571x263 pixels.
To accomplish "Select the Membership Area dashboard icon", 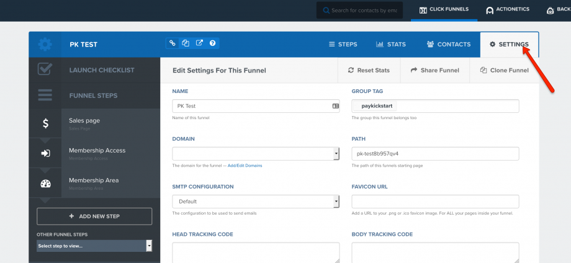I will coord(45,184).
